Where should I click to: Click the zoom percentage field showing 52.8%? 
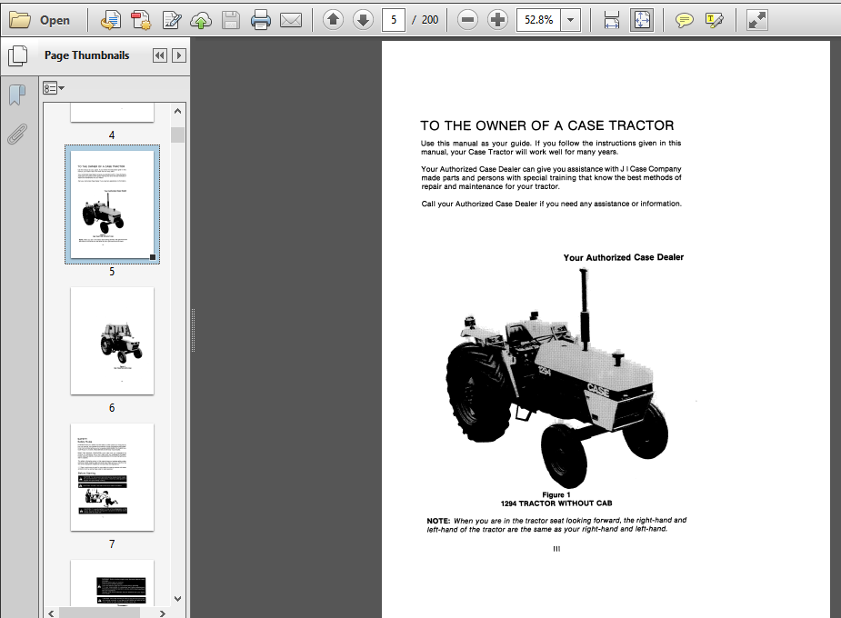coord(538,20)
